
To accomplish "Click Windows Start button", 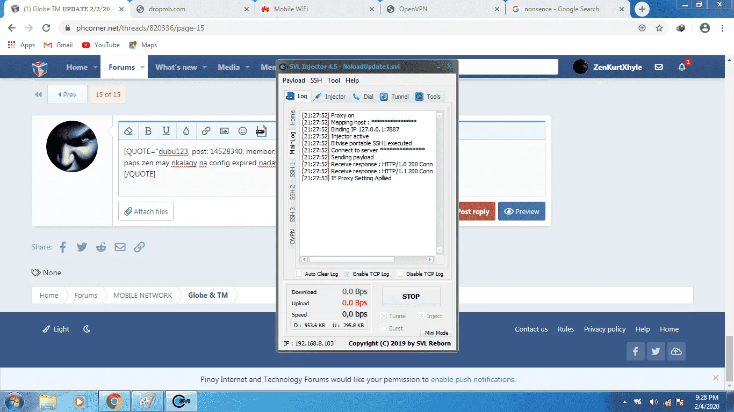I will 13,401.
